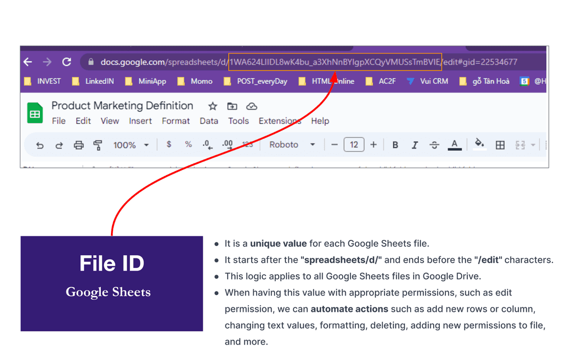Screen dimensions: 583x364
Task: Toggle bold formatting
Action: click(395, 144)
